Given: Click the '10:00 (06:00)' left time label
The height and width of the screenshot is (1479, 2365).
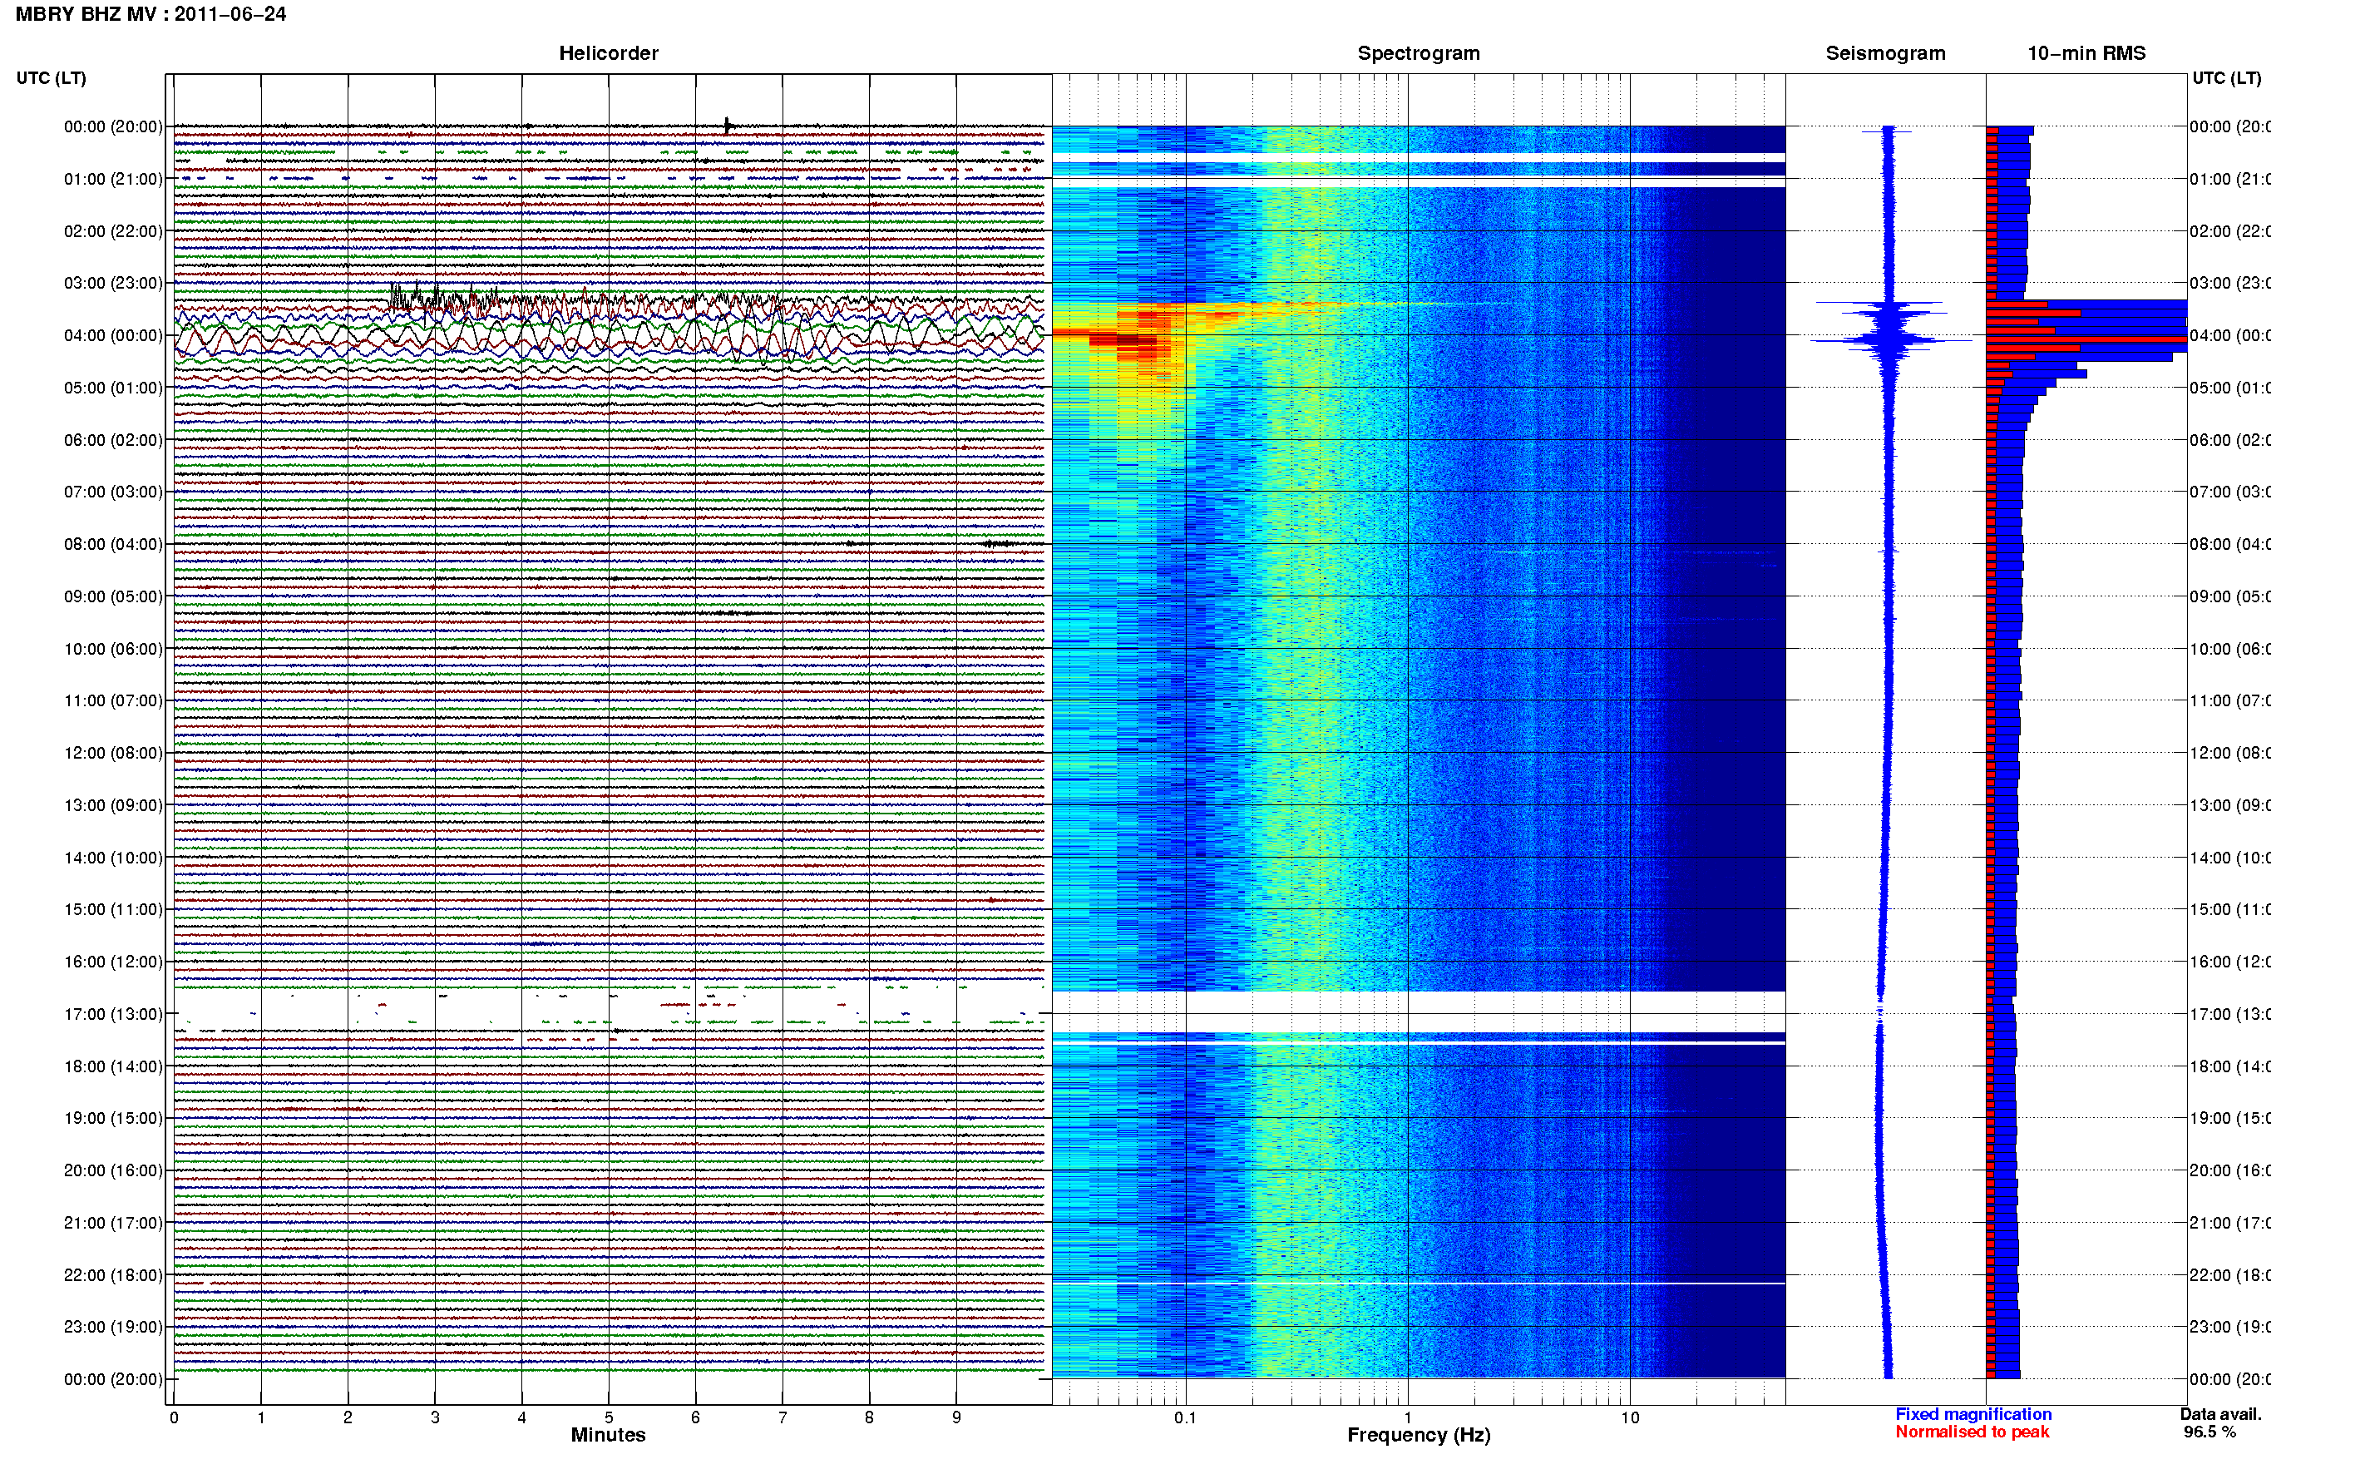Looking at the screenshot, I should [113, 649].
